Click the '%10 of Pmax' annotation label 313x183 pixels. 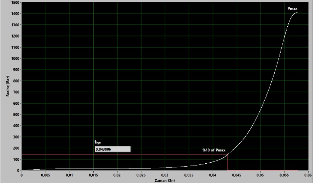click(x=214, y=150)
